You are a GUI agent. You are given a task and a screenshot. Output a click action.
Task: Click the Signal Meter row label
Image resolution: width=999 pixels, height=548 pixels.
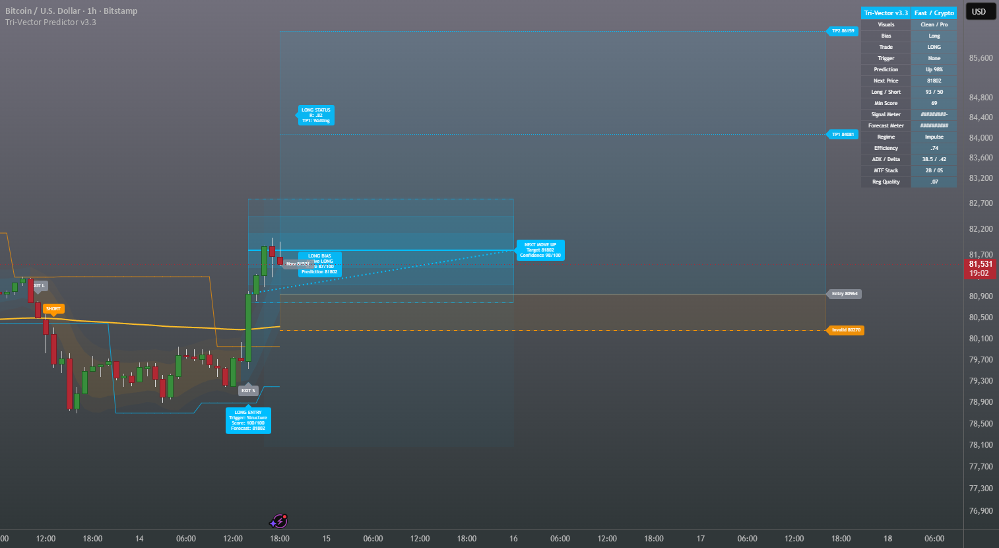pyautogui.click(x=886, y=114)
